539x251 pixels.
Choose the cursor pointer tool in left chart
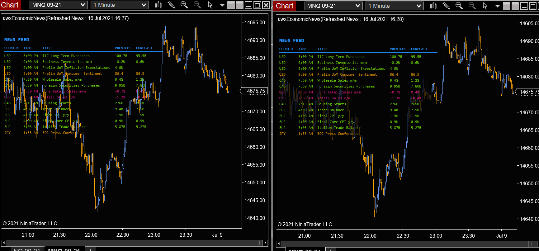pyautogui.click(x=210, y=5)
